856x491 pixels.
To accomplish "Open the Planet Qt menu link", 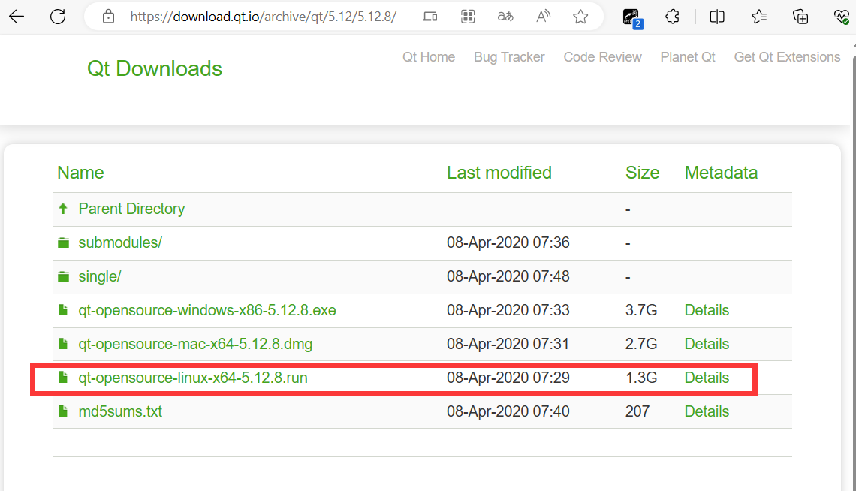I will point(688,57).
